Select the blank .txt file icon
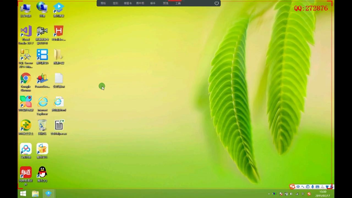Viewport: 352px width, 198px height. pos(59,81)
